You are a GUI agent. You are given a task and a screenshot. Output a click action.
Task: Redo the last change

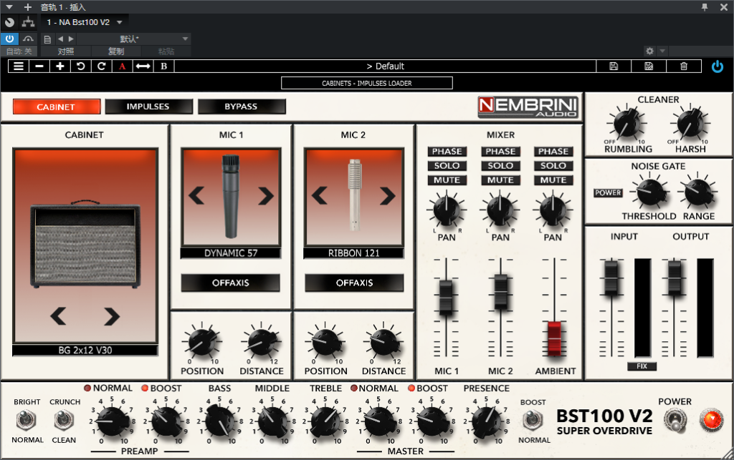coord(101,67)
